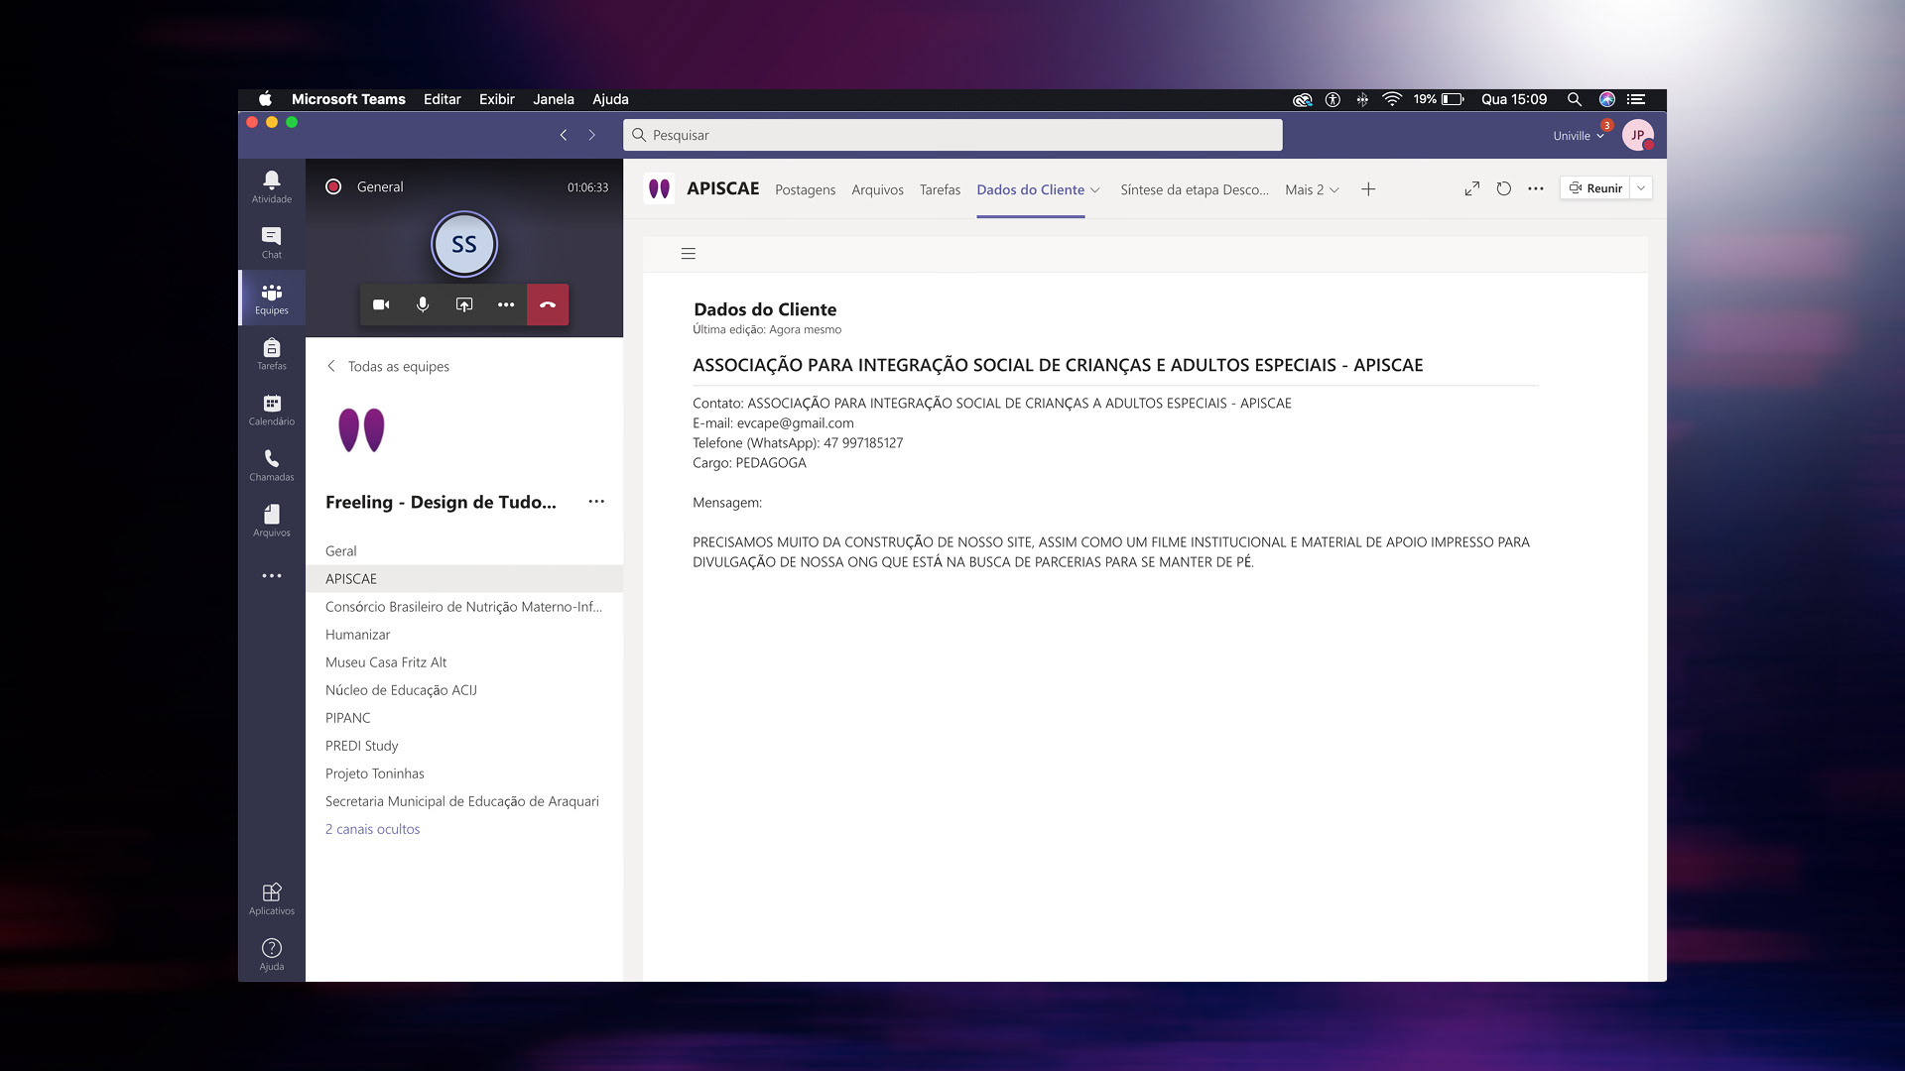
Task: Open the macOS Notification Center list icon
Action: point(1636,99)
